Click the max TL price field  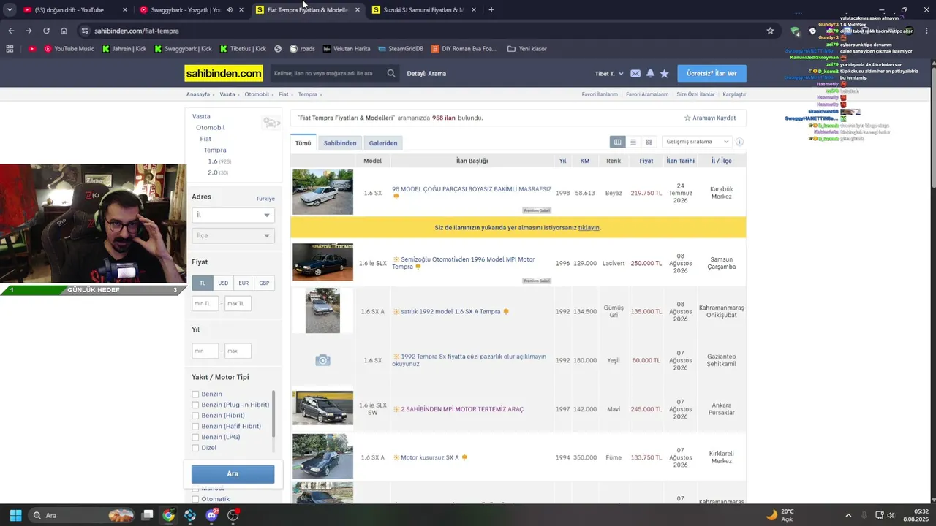click(238, 303)
